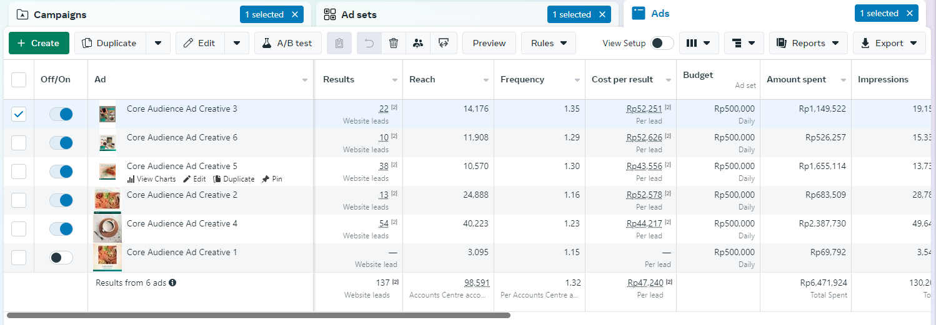The width and height of the screenshot is (936, 325).
Task: Open the Rules dropdown menu
Action: [549, 43]
